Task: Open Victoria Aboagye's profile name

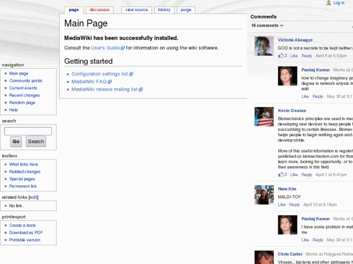Action: pos(295,40)
